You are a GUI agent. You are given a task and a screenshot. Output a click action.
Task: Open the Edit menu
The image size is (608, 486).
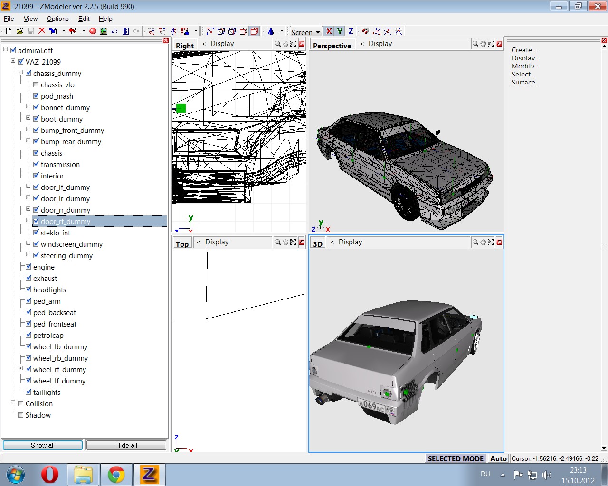coord(84,19)
